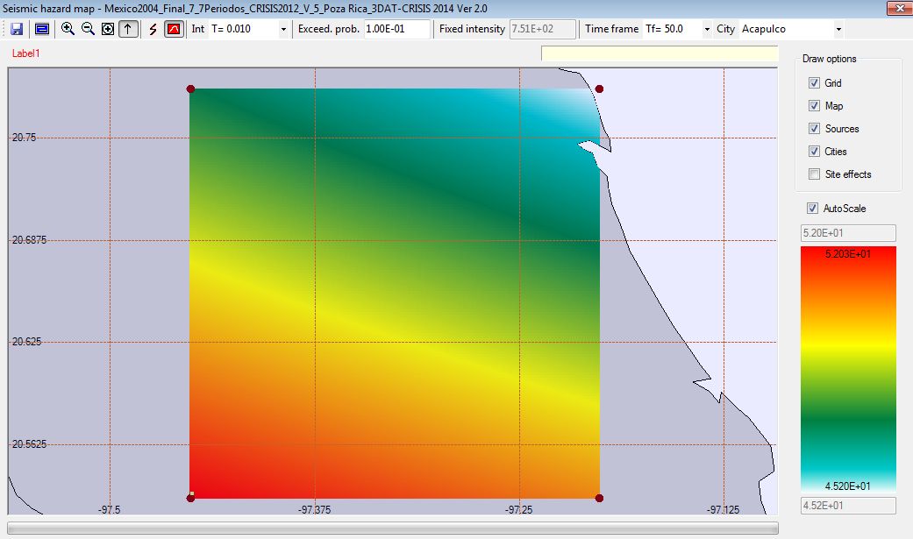Click the maximum scale value field 5.20E+01
The image size is (913, 539).
point(848,233)
